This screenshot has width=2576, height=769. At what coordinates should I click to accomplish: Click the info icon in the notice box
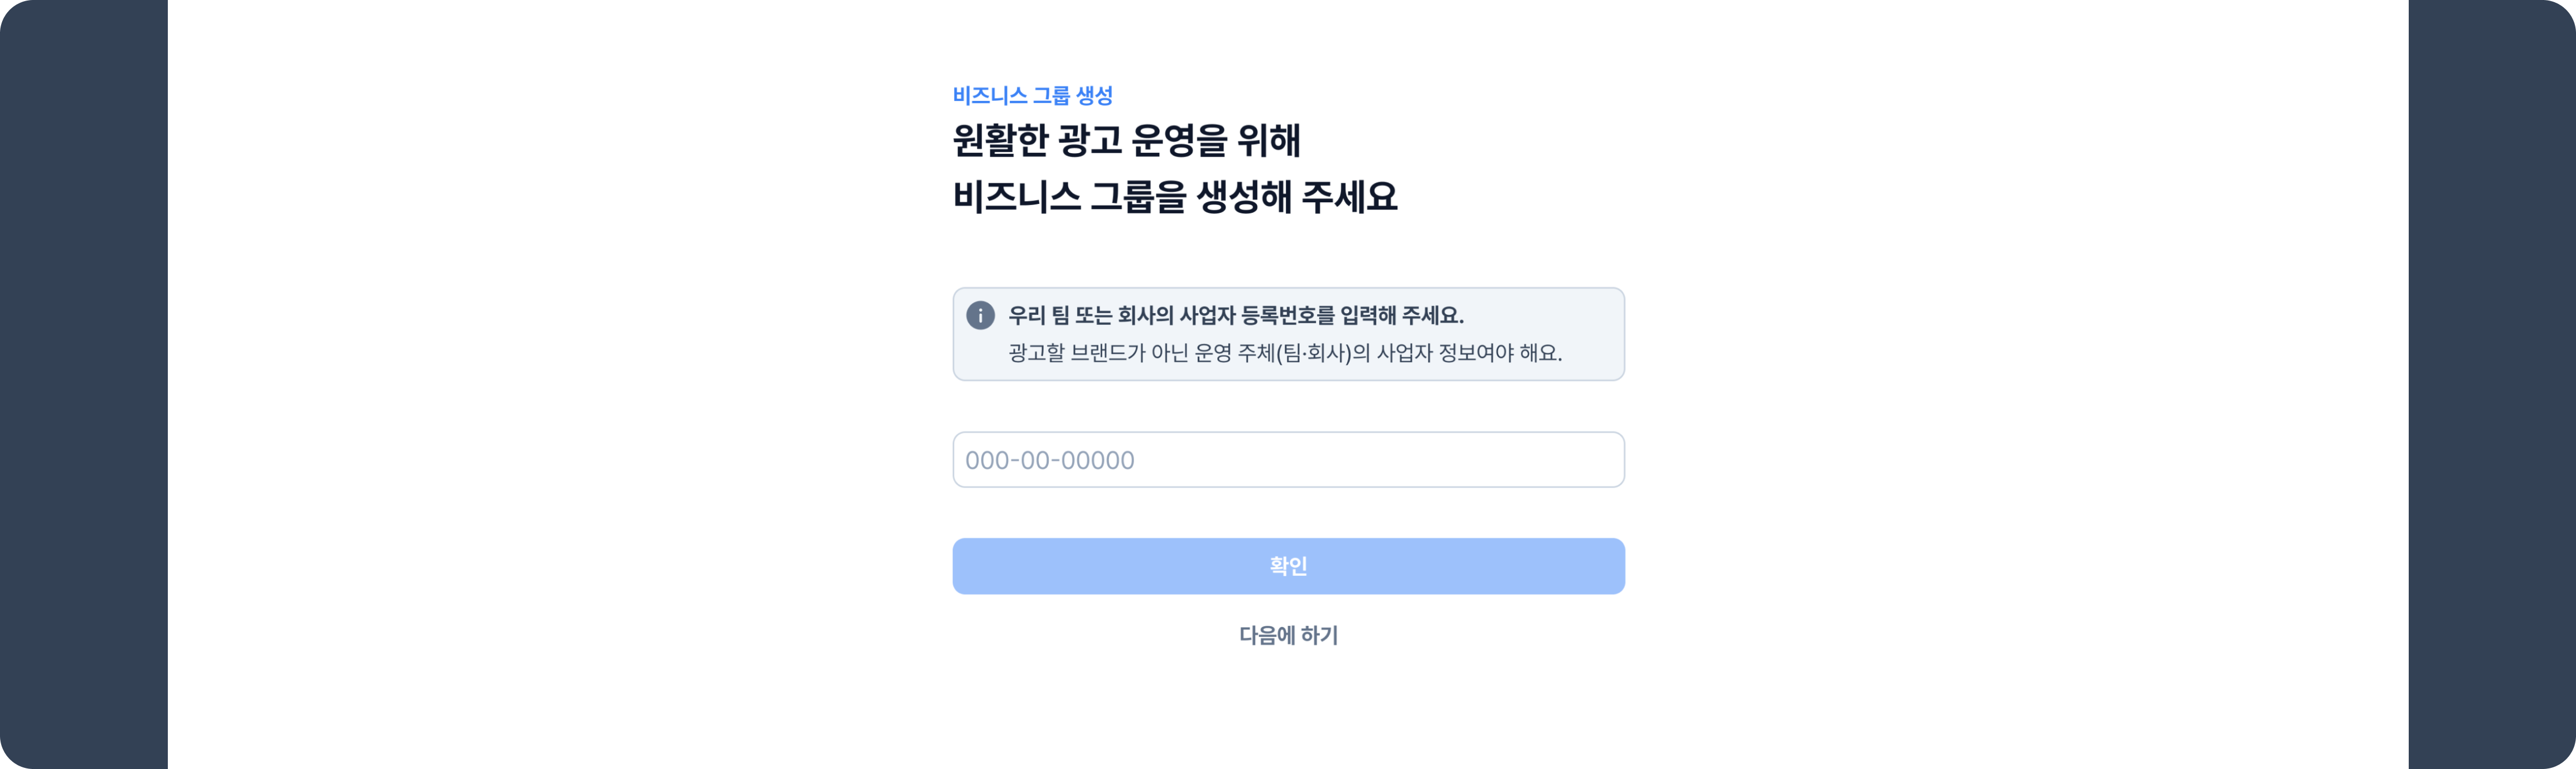pyautogui.click(x=980, y=315)
